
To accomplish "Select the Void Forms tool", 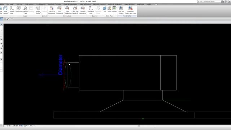I will [x=5, y=10].
